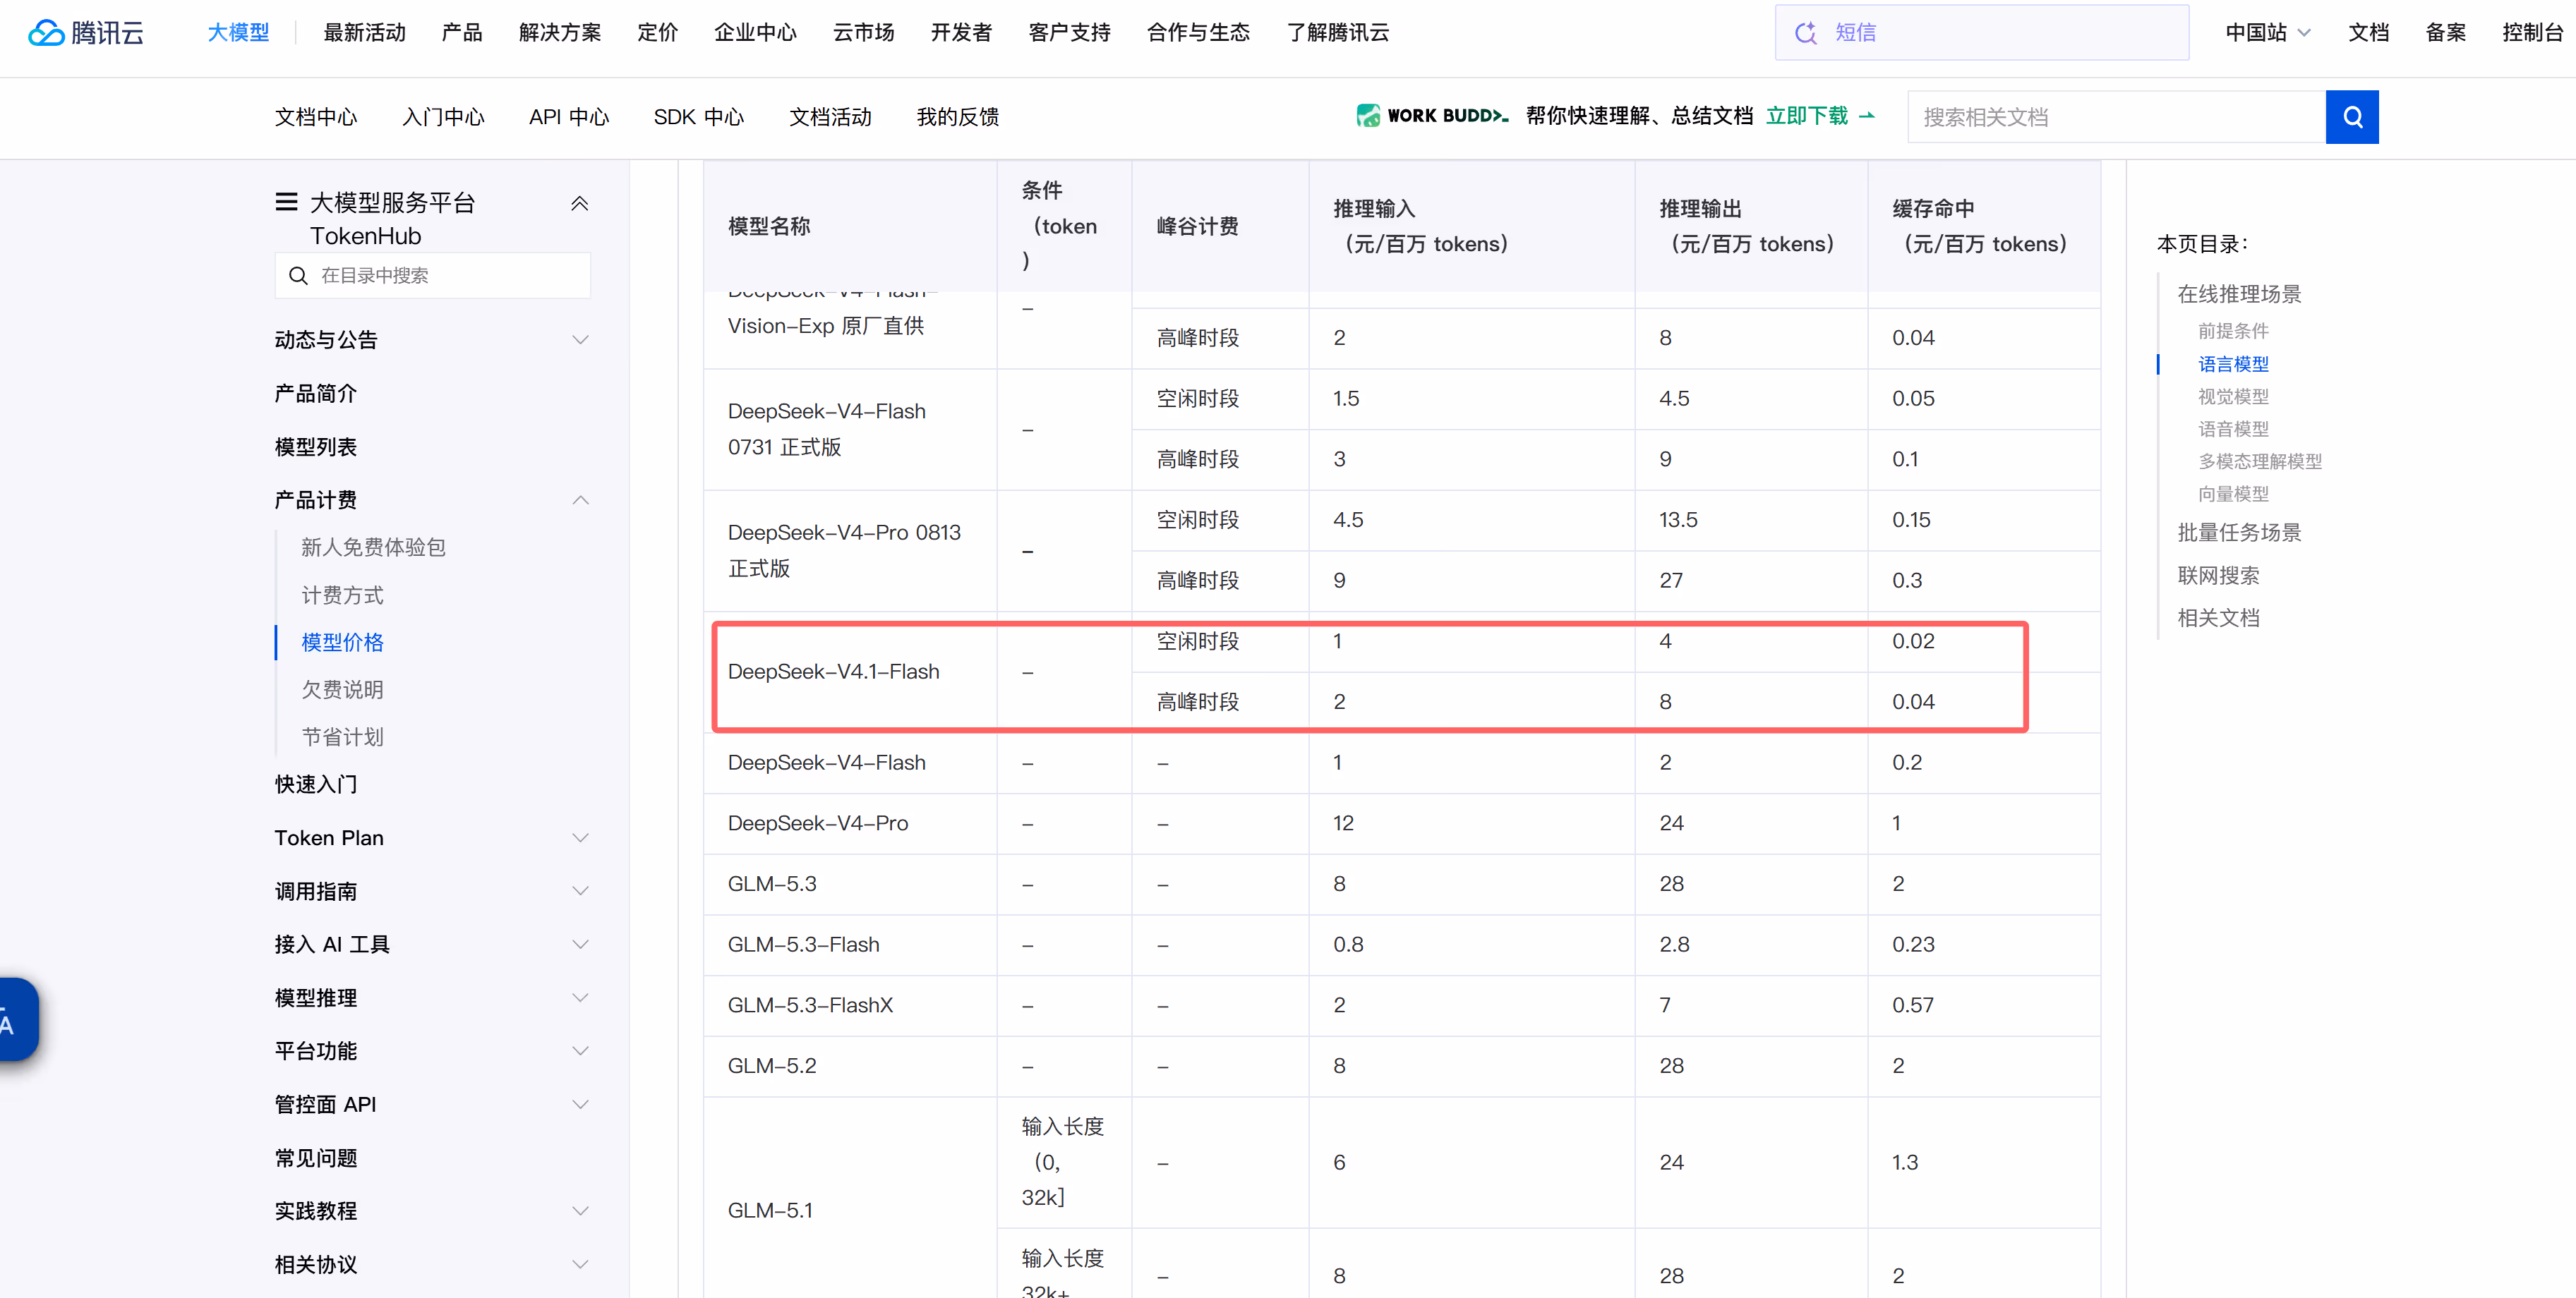
Task: Expand the Token Plan section
Action: [580, 838]
